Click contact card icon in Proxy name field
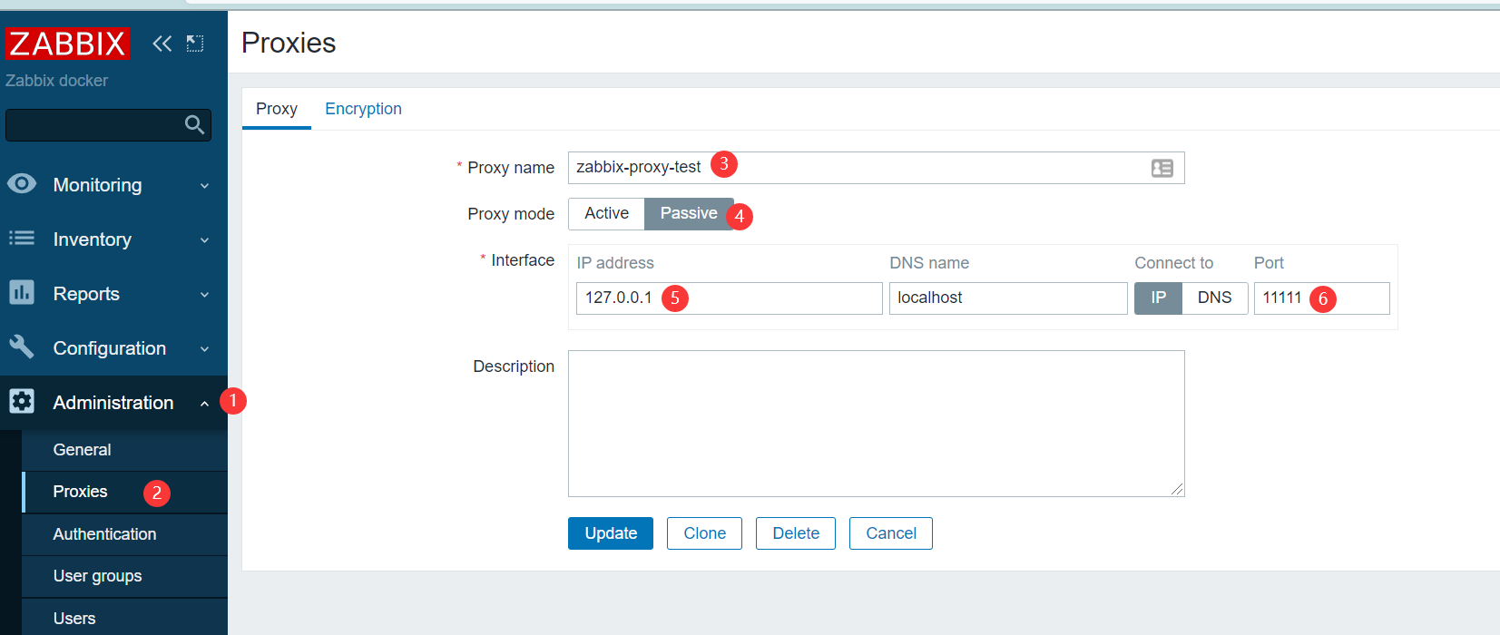The width and height of the screenshot is (1500, 635). (x=1162, y=168)
